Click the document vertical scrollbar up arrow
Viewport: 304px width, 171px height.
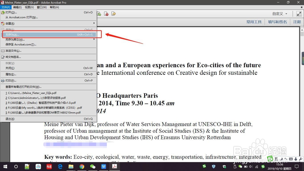(302, 30)
